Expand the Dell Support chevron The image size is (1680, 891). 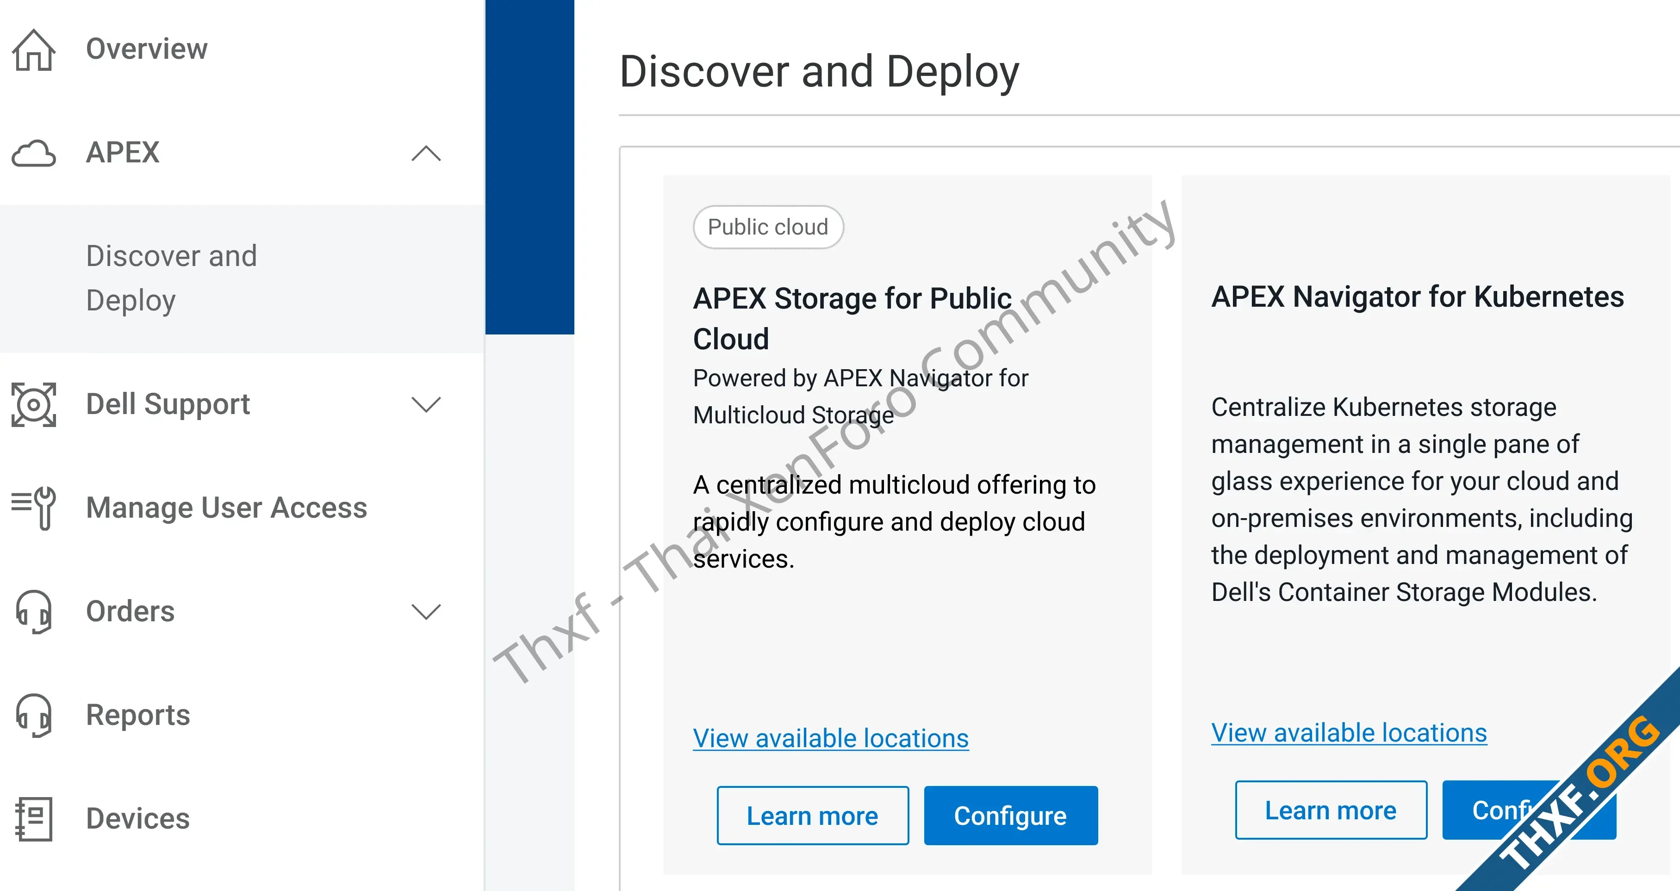427,405
